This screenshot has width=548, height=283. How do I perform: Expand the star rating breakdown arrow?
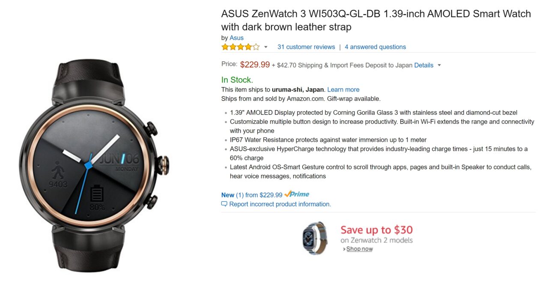[x=266, y=47]
